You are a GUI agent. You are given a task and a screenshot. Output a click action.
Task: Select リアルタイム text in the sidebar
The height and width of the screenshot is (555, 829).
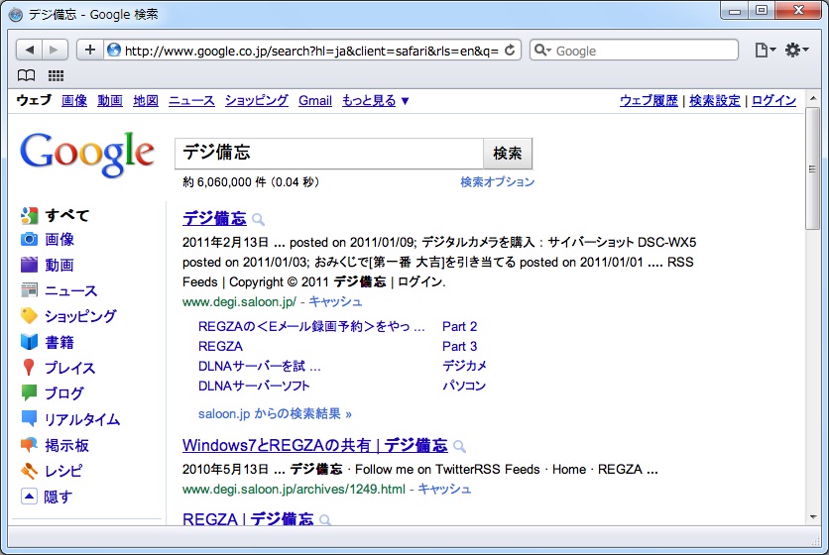[x=82, y=419]
